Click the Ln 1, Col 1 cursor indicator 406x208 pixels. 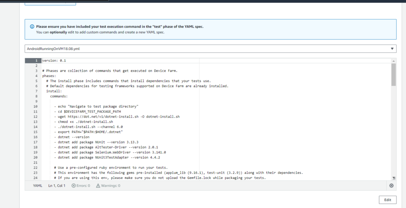[57, 185]
